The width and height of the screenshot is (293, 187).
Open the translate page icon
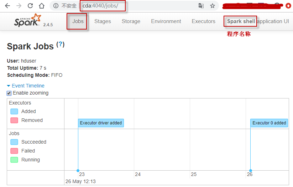click(x=201, y=6)
